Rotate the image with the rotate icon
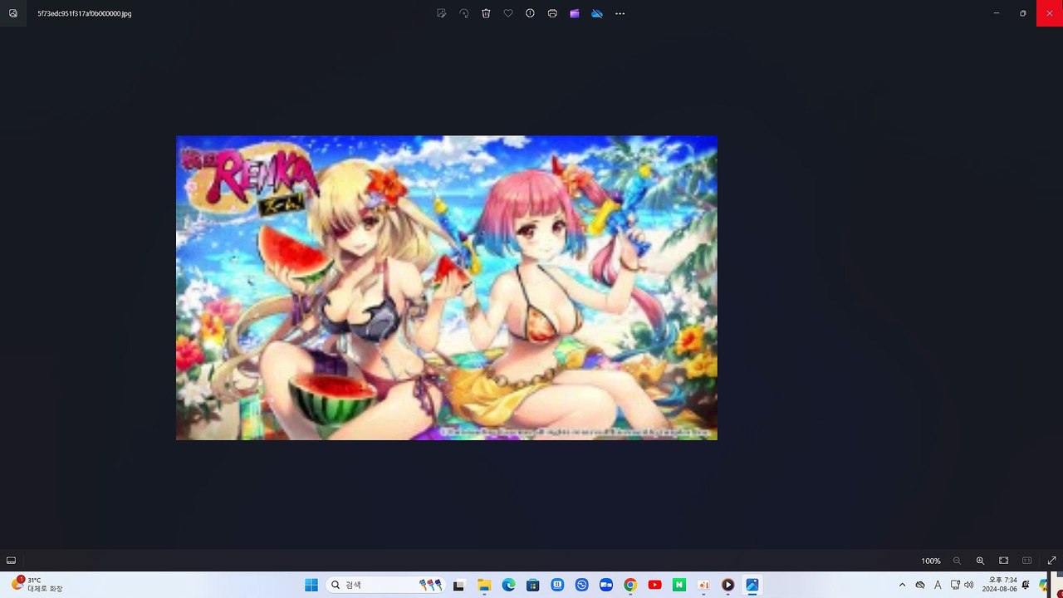1063x598 pixels. click(464, 13)
